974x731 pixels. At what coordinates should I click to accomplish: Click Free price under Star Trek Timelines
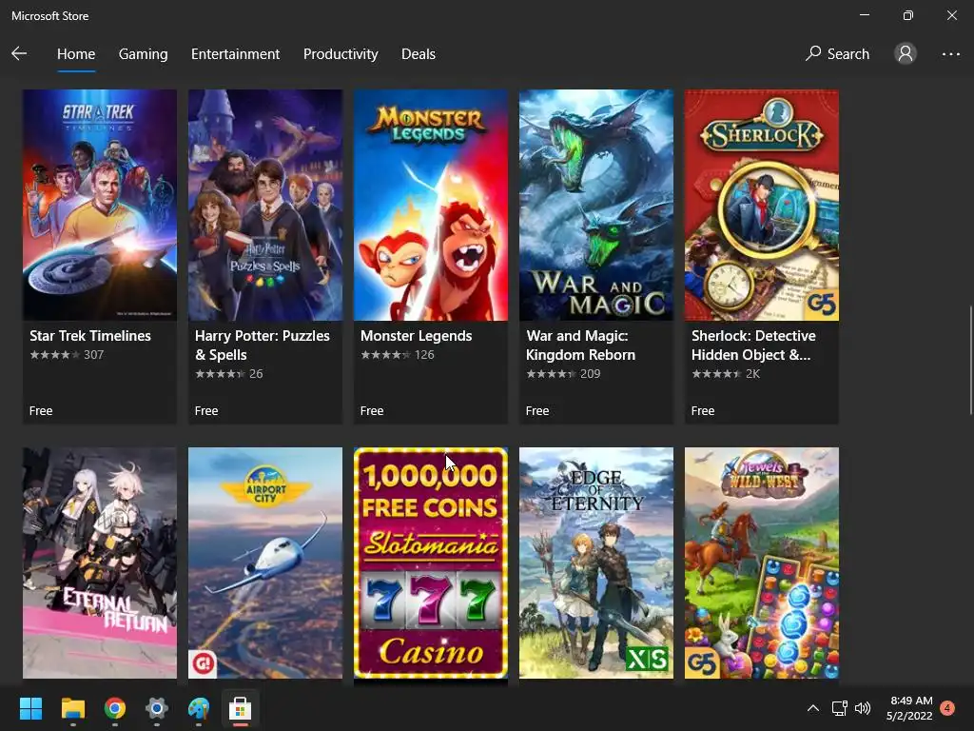(x=41, y=411)
